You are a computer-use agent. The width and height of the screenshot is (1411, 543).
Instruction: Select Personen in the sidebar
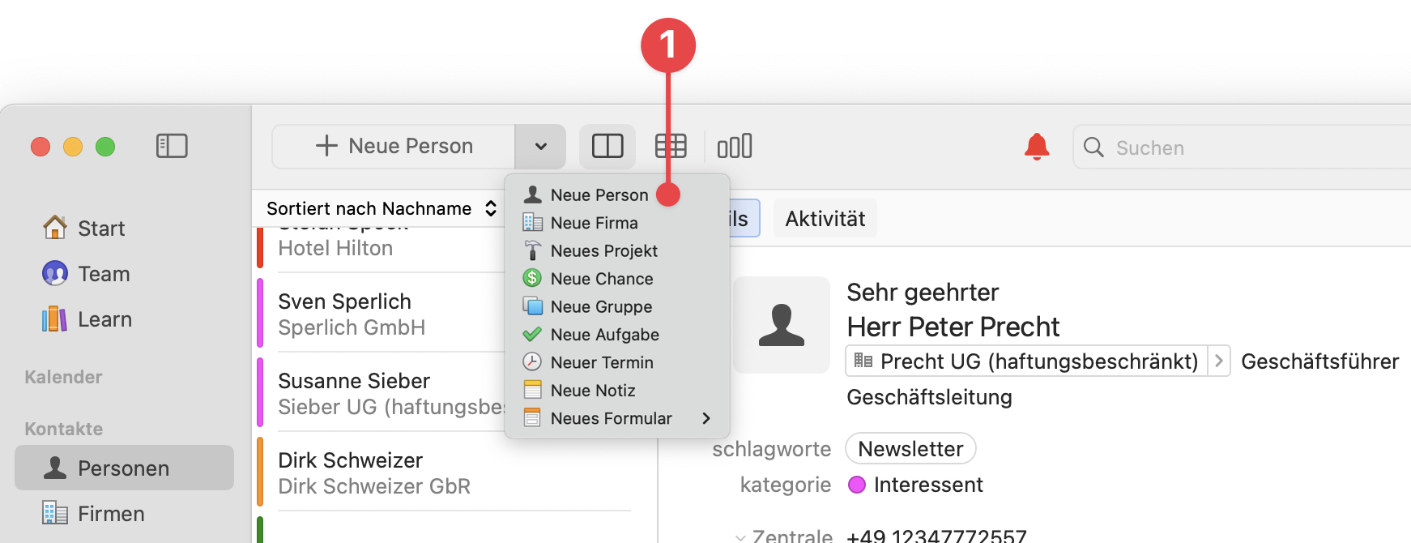coord(125,468)
